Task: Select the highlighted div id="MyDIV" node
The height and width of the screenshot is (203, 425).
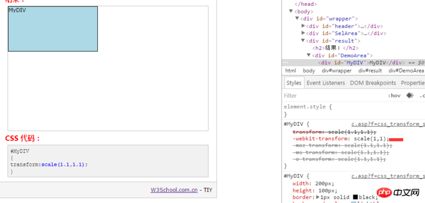Action: coord(353,63)
